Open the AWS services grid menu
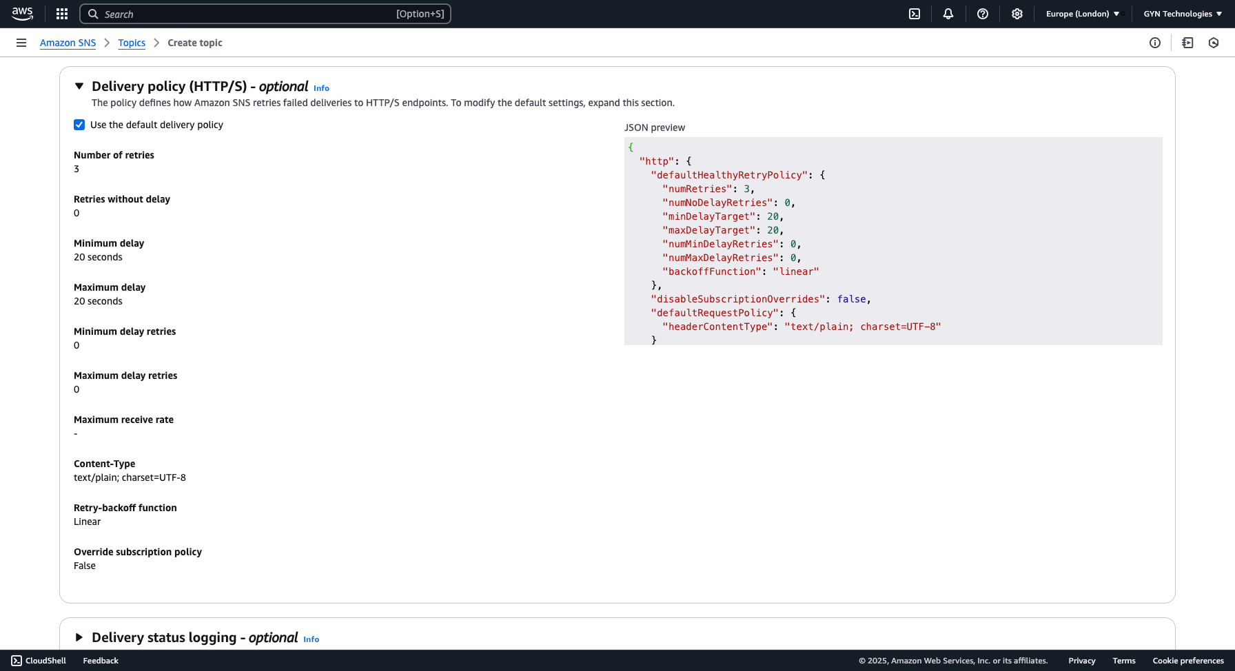This screenshot has width=1235, height=671. click(x=62, y=14)
